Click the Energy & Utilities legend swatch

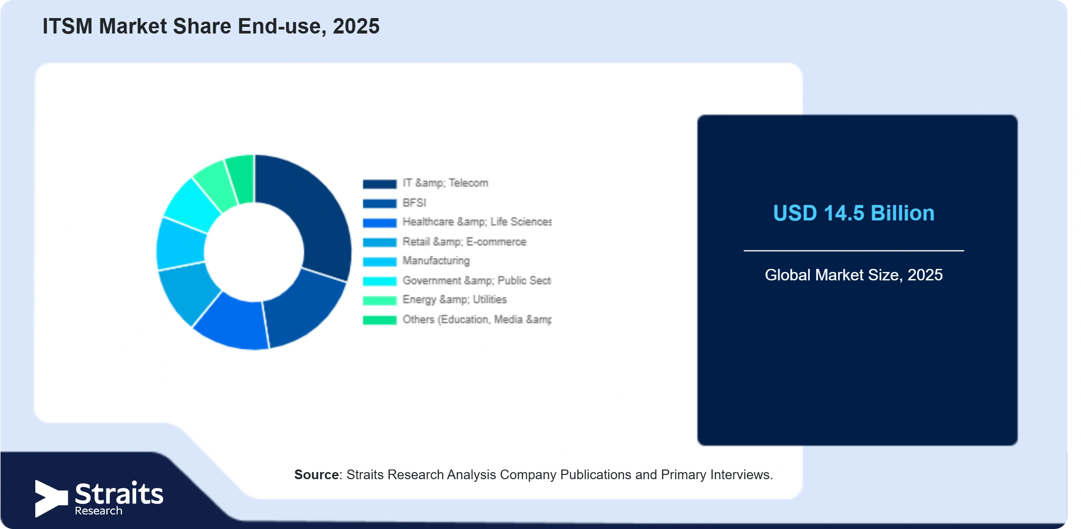coord(380,300)
